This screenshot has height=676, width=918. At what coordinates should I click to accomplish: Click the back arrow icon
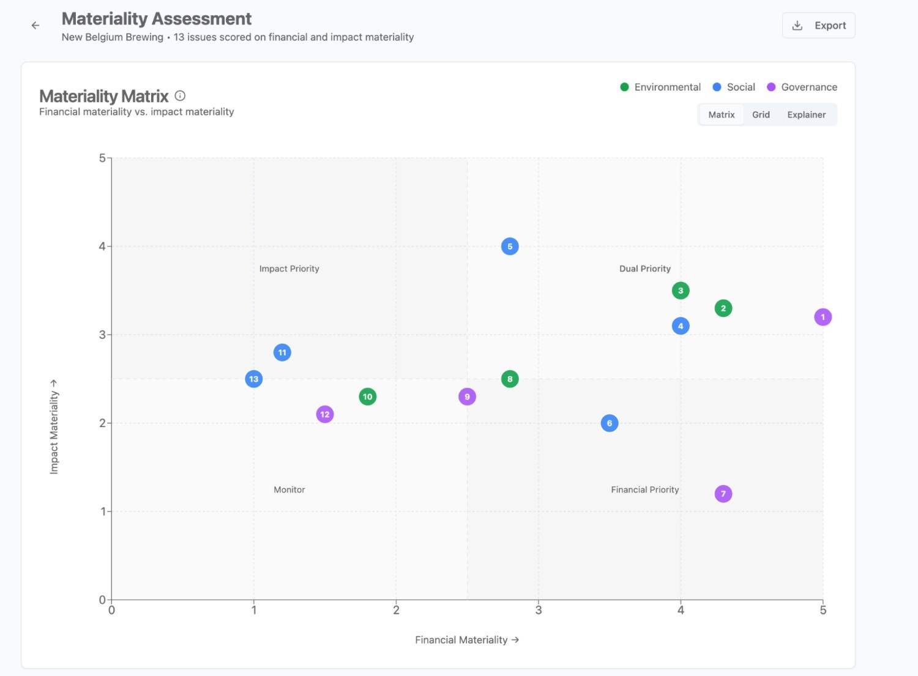click(35, 26)
